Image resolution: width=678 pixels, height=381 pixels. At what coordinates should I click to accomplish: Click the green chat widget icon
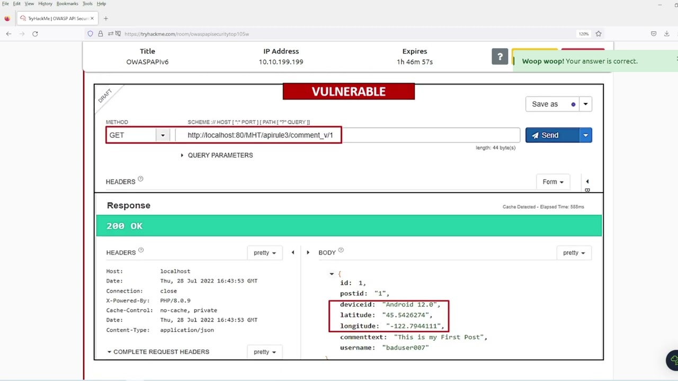[673, 360]
